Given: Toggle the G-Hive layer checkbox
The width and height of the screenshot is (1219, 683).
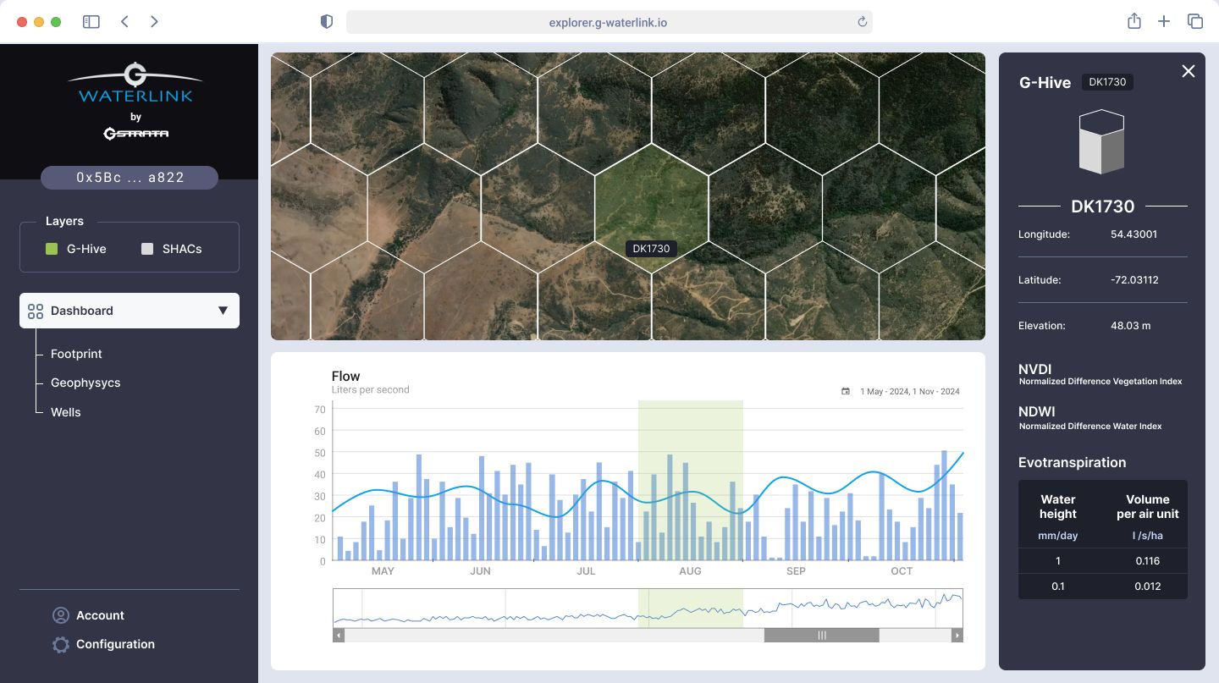Looking at the screenshot, I should [52, 249].
